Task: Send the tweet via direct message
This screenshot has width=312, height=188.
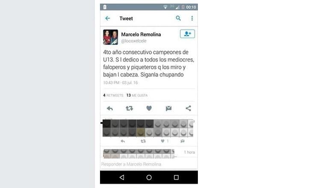Action: point(168,108)
